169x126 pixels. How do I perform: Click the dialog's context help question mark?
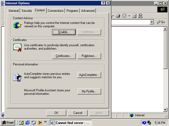coord(103,3)
